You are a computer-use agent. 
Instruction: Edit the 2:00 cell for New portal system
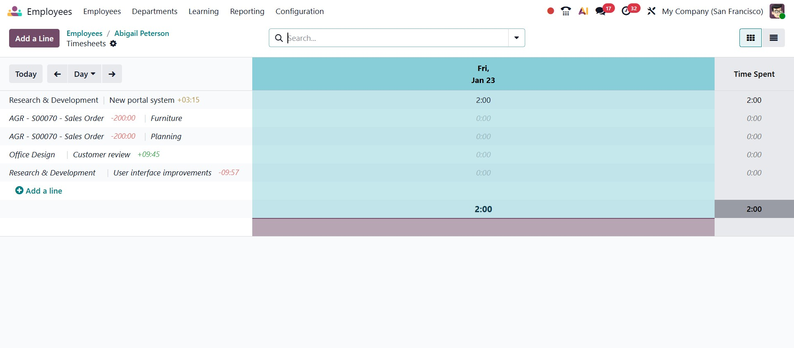coord(483,100)
